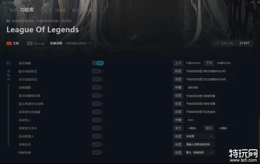Turn off the 动态换肤 switch
The height and width of the screenshot is (164, 260).
(x=98, y=63)
